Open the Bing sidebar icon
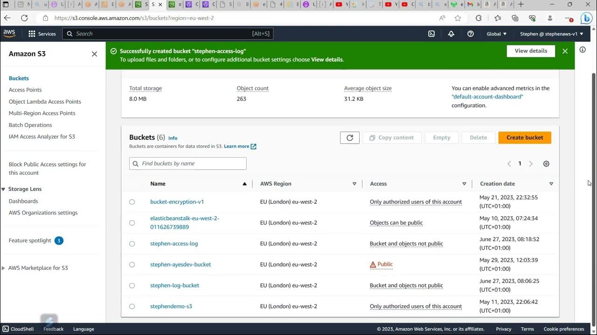Screen dimensions: 597x335 pyautogui.click(x=586, y=18)
